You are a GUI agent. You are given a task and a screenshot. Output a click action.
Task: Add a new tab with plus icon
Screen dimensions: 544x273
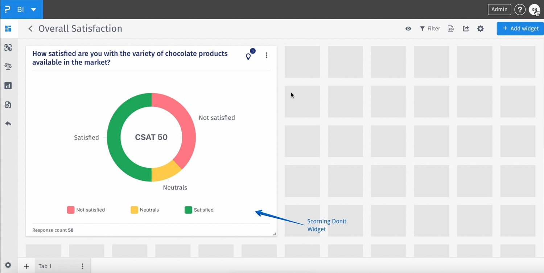[26, 266]
